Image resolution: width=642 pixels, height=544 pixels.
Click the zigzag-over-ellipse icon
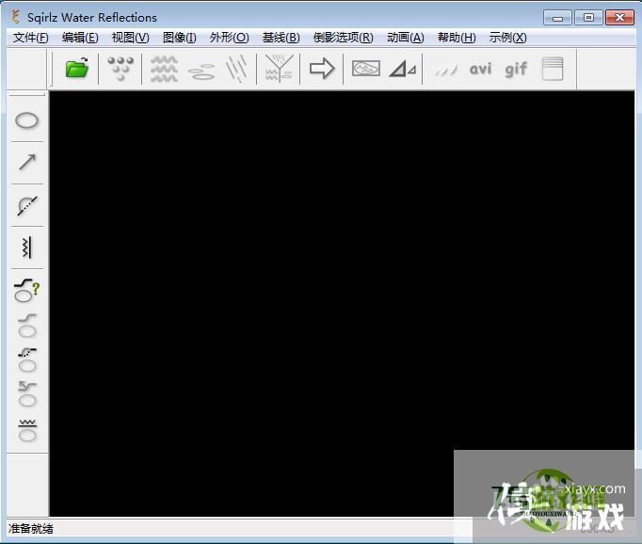click(x=27, y=430)
